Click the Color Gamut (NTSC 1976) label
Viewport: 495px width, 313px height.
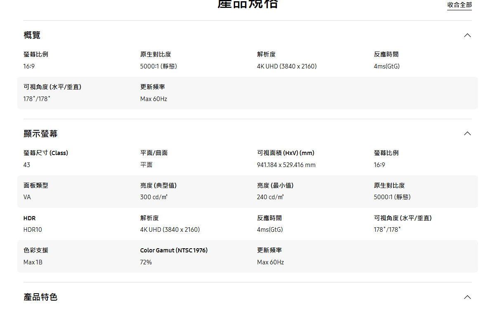[174, 250]
